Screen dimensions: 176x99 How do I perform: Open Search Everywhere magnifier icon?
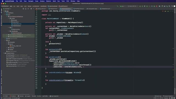point(172,6)
